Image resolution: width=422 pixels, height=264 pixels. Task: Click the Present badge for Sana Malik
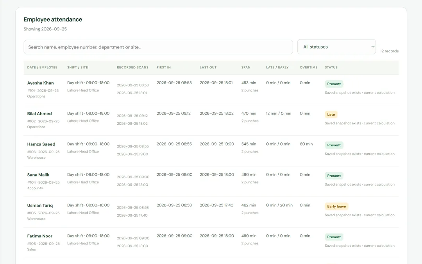click(334, 176)
